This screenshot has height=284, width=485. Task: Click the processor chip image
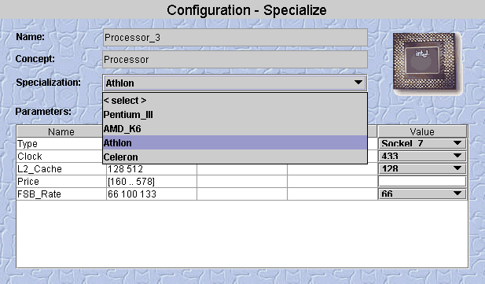click(x=427, y=64)
